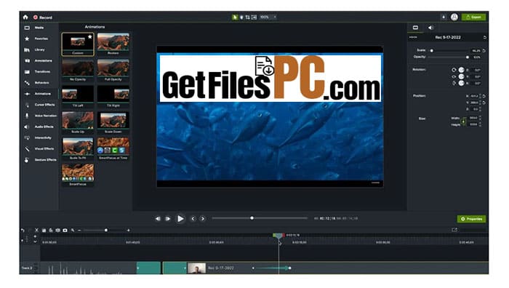The height and width of the screenshot is (288, 509).
Task: Reset the Position X value
Action: pos(484,96)
